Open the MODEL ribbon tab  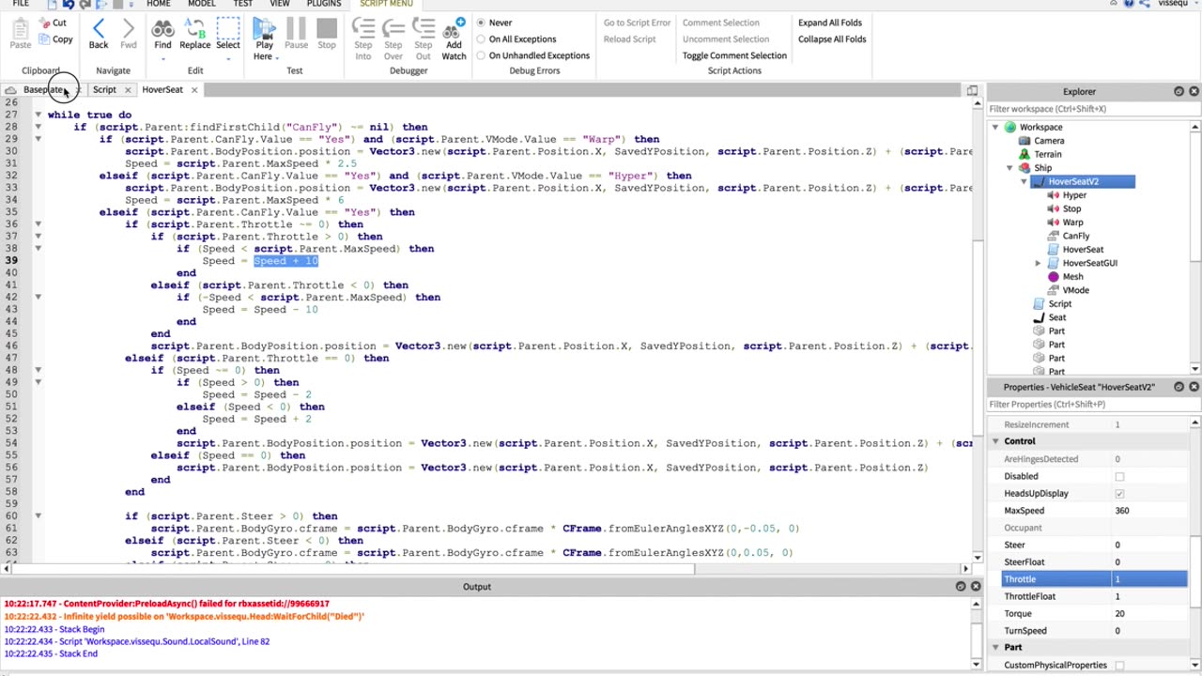point(201,4)
